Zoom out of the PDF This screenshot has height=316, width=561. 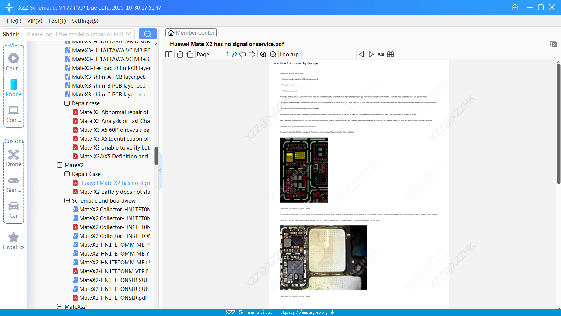(273, 55)
